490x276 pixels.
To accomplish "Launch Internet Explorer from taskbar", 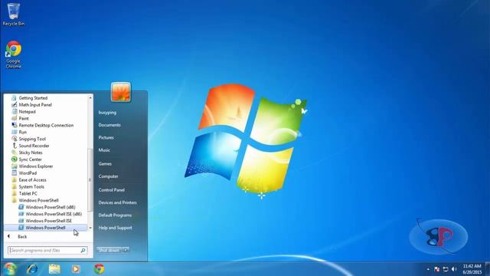I will click(x=32, y=269).
